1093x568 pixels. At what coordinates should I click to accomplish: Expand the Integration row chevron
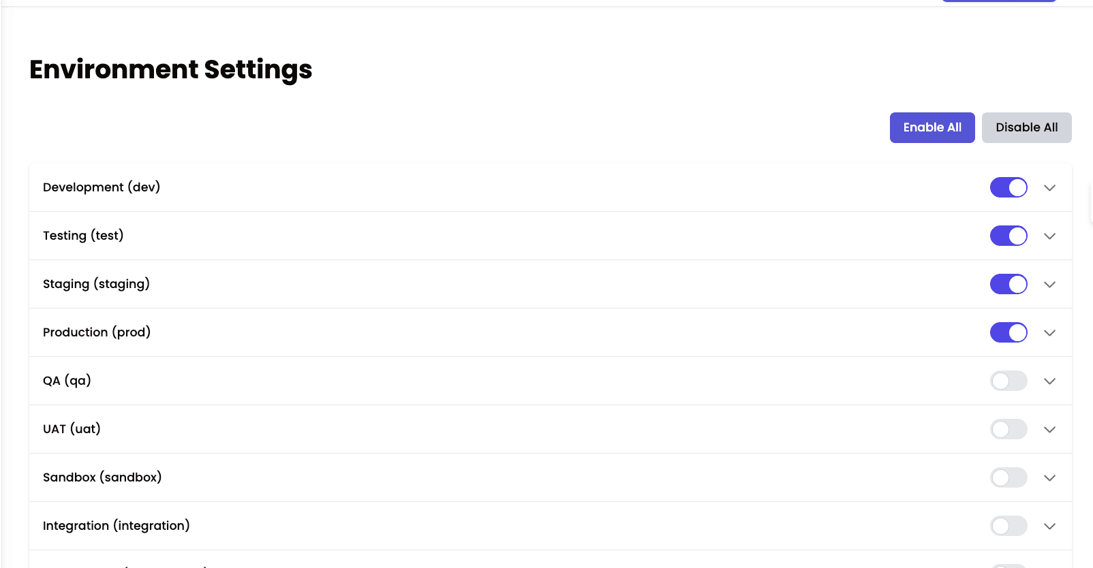click(1049, 526)
